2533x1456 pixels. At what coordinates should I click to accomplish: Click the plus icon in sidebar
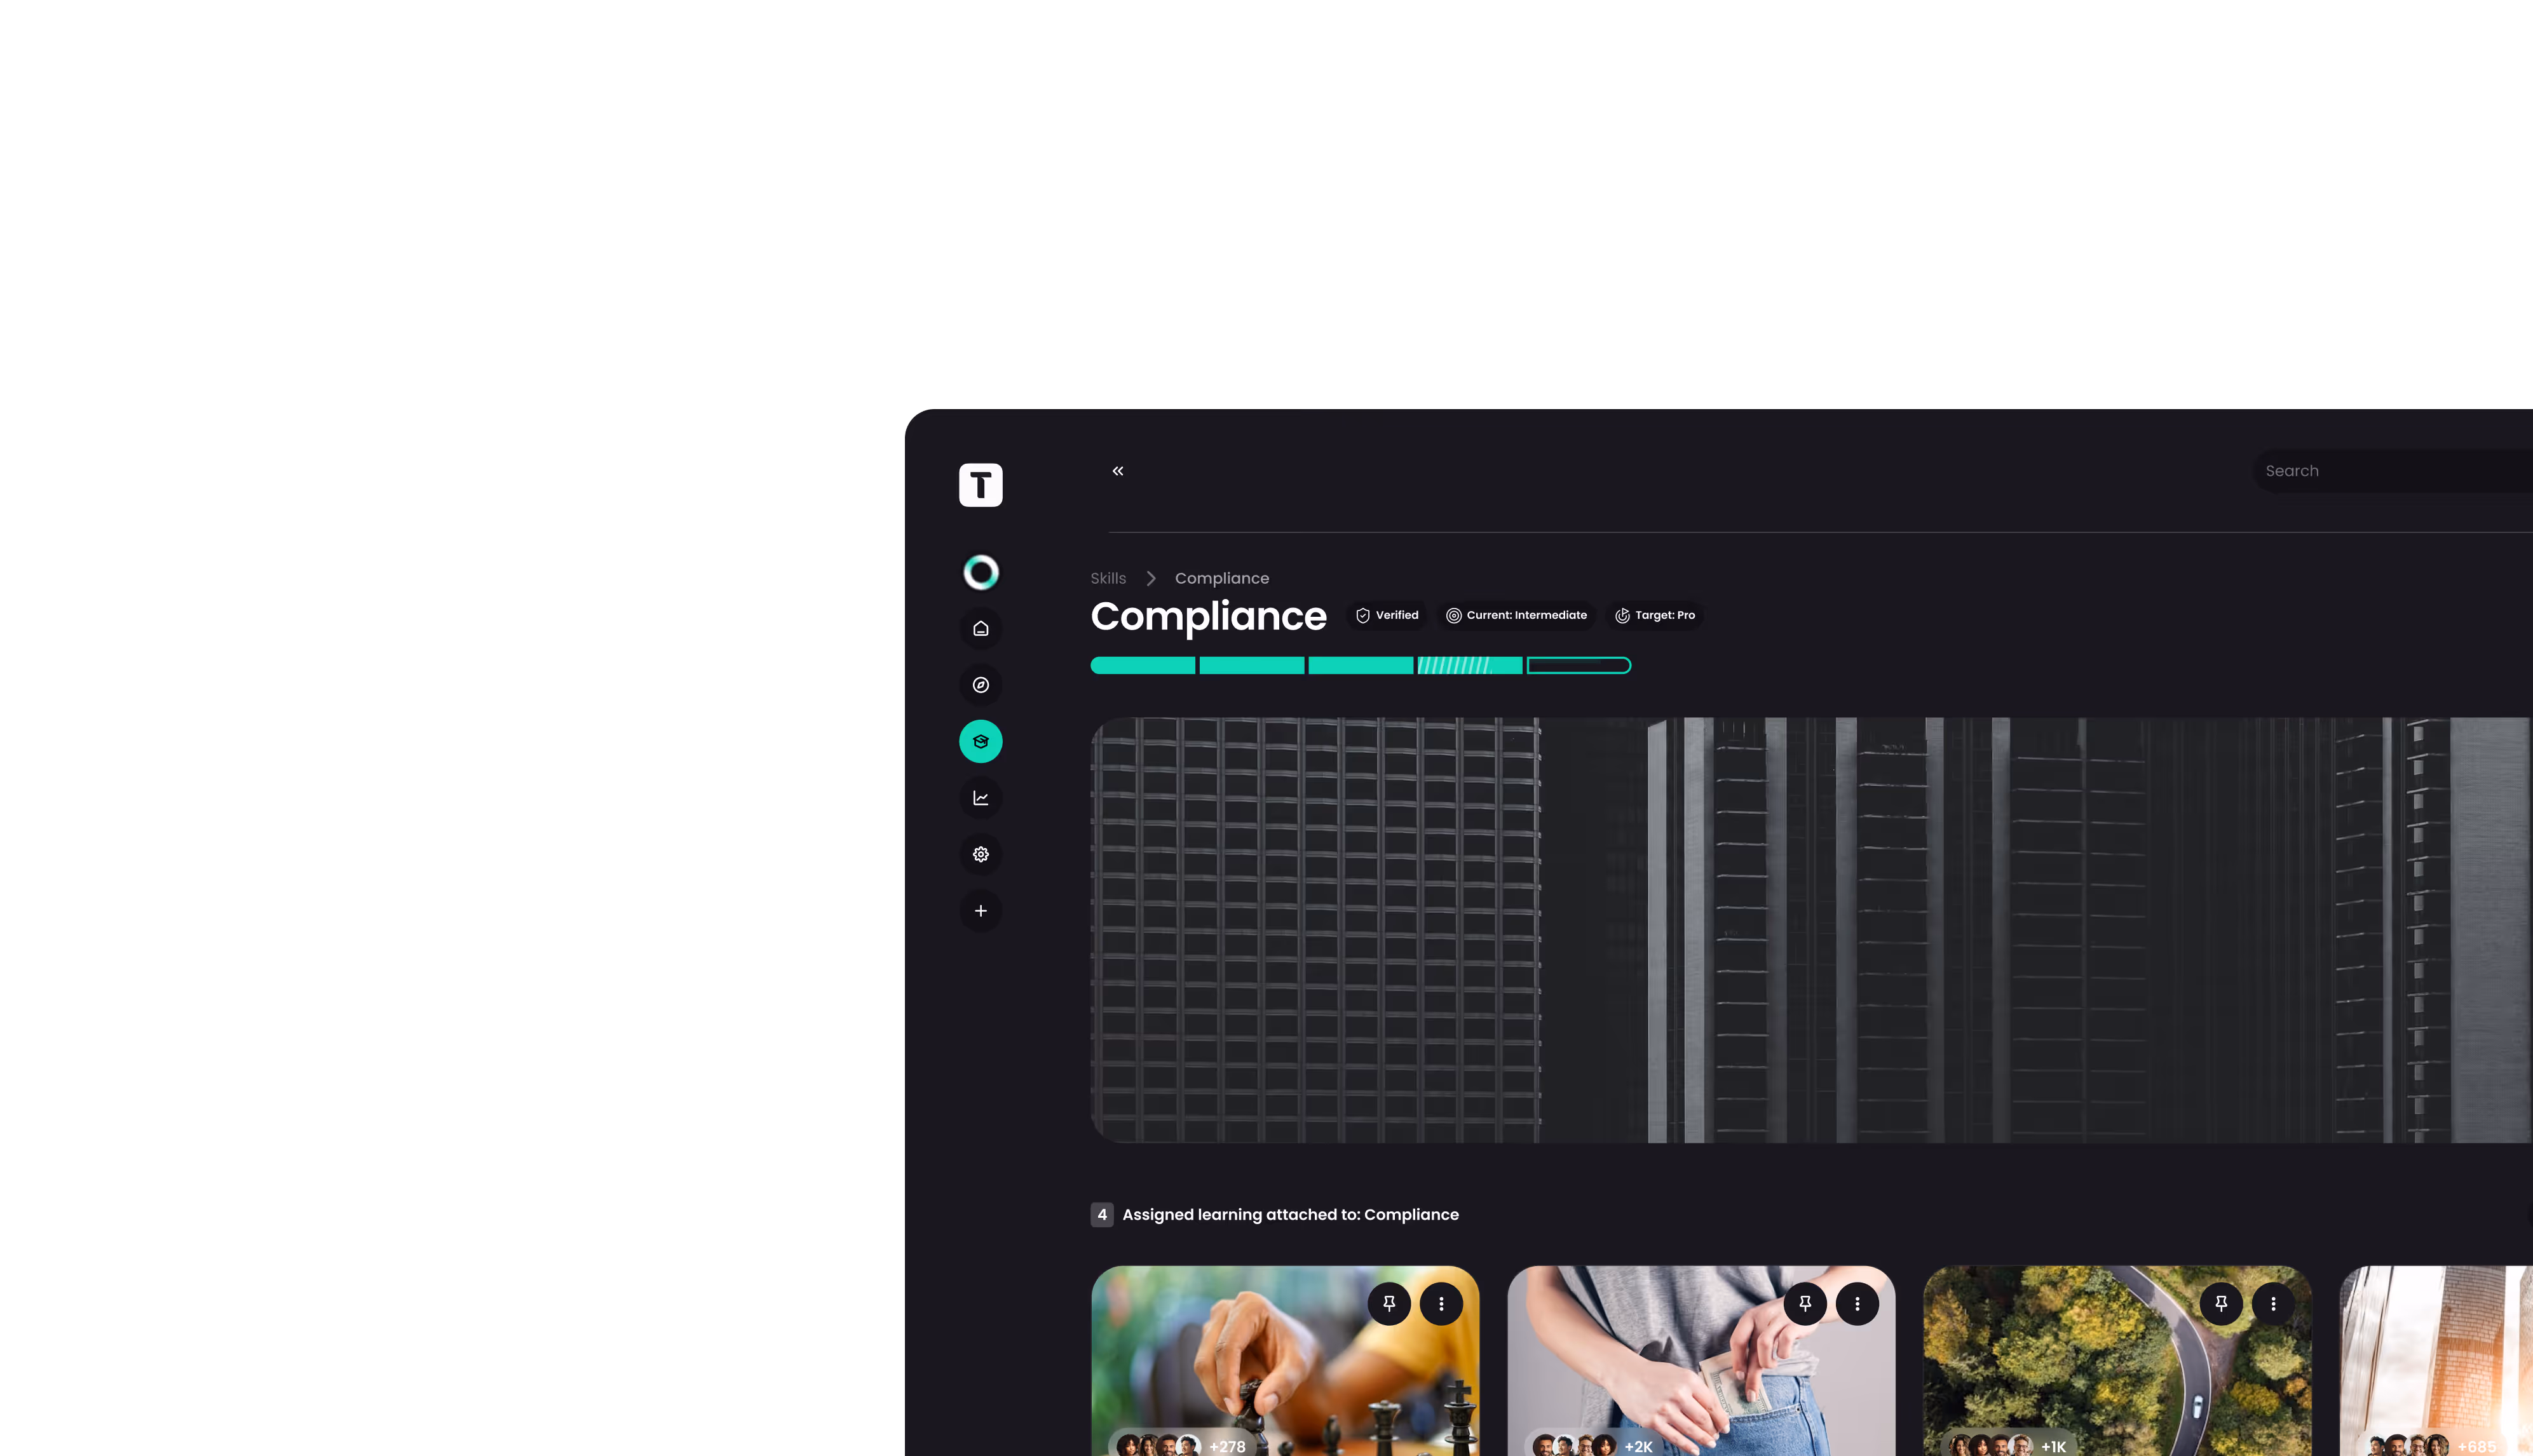pos(981,911)
